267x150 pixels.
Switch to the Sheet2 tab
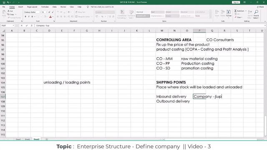coord(27,139)
